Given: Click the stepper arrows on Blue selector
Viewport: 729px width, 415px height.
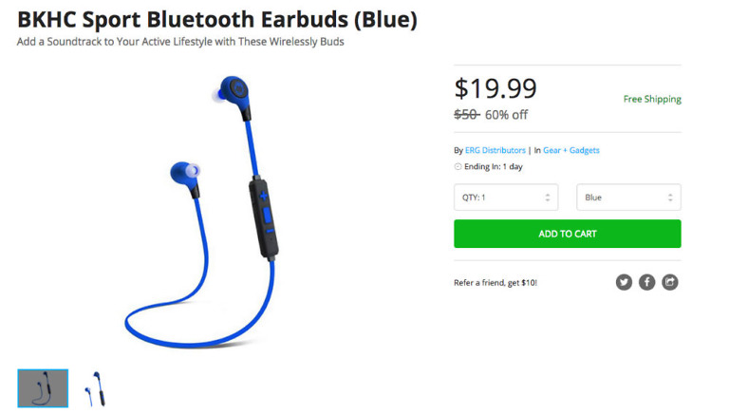Looking at the screenshot, I should (x=670, y=198).
